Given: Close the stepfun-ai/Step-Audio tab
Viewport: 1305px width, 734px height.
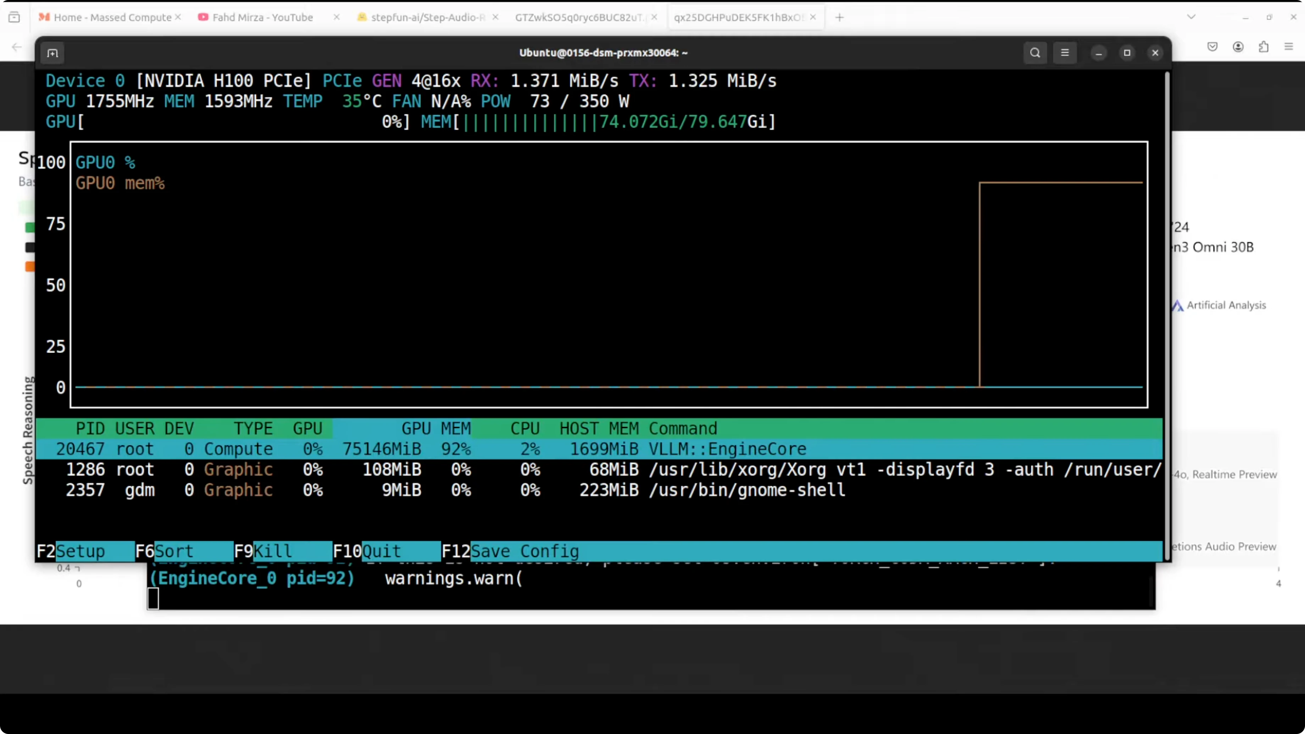Looking at the screenshot, I should (495, 17).
